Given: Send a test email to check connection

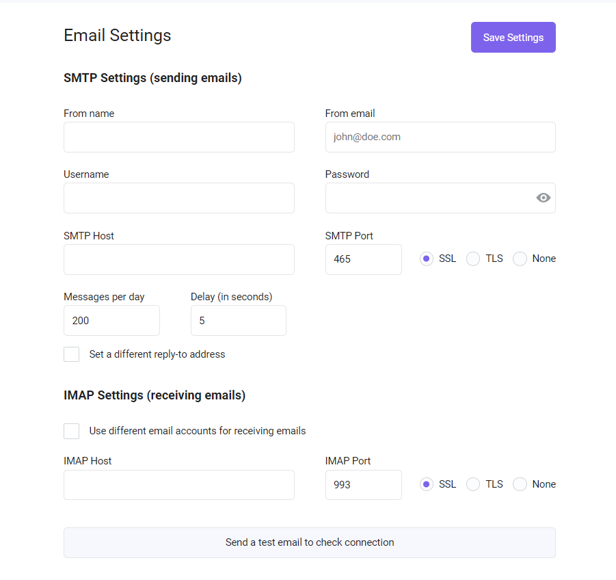Looking at the screenshot, I should click(310, 542).
